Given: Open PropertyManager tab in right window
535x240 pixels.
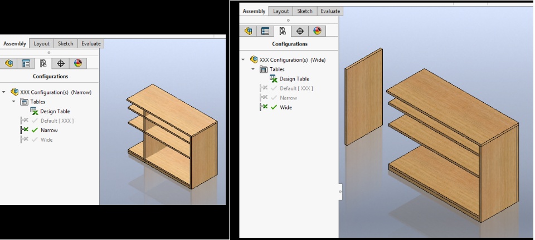Looking at the screenshot, I should (265, 31).
